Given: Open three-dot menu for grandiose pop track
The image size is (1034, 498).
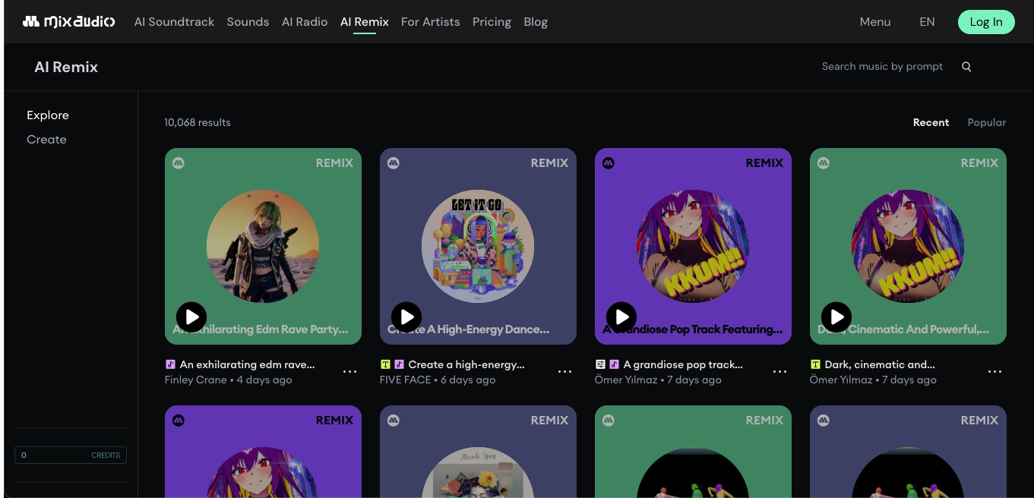Looking at the screenshot, I should click(779, 372).
